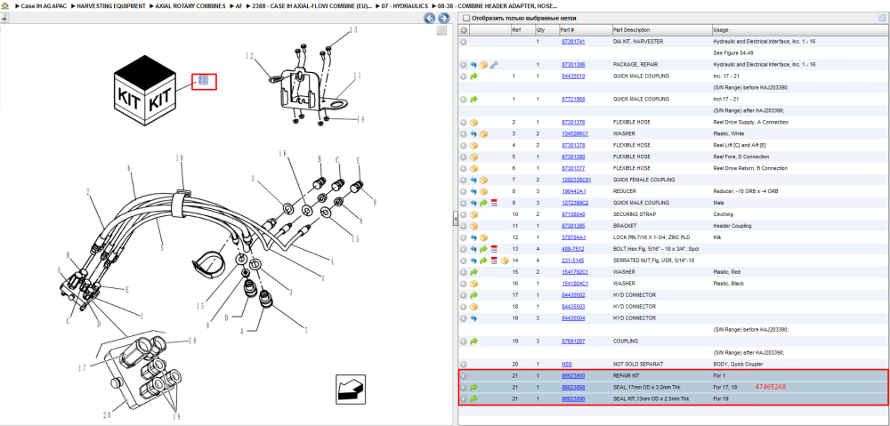Image resolution: width=890 pixels, height=426 pixels.
Task: Click blue arrow for HYD CONNECTOR 84435504
Action: pos(473,318)
